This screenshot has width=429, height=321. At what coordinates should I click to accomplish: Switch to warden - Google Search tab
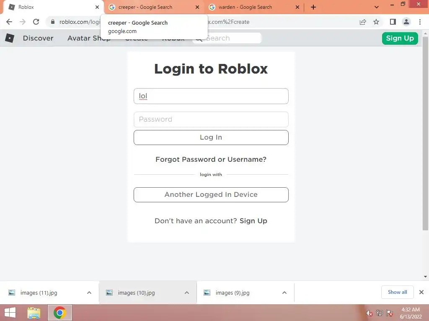[253, 7]
